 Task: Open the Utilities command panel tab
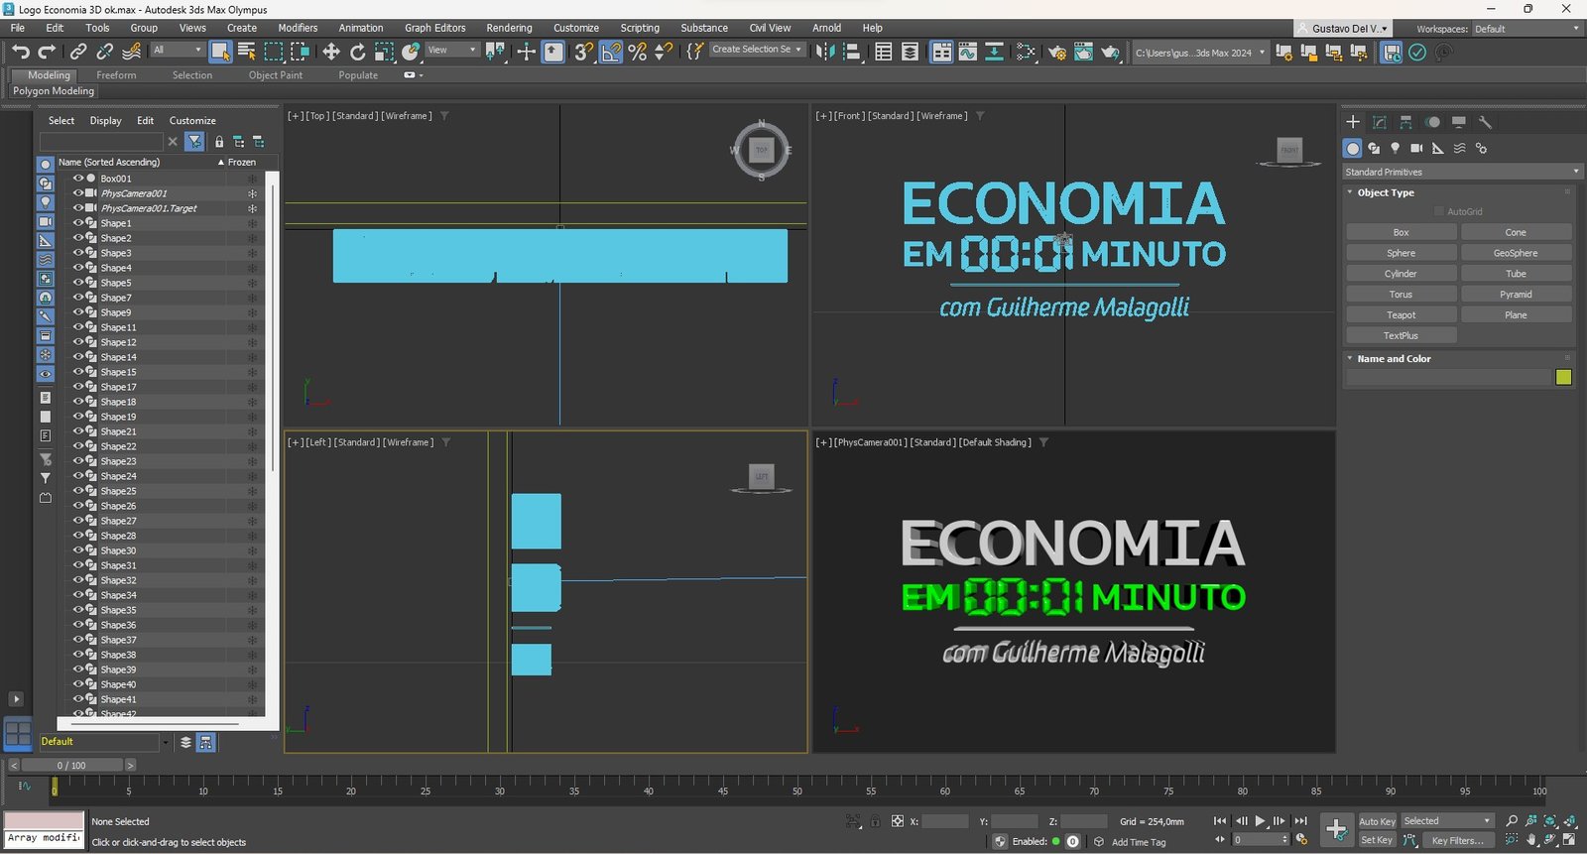(1485, 122)
